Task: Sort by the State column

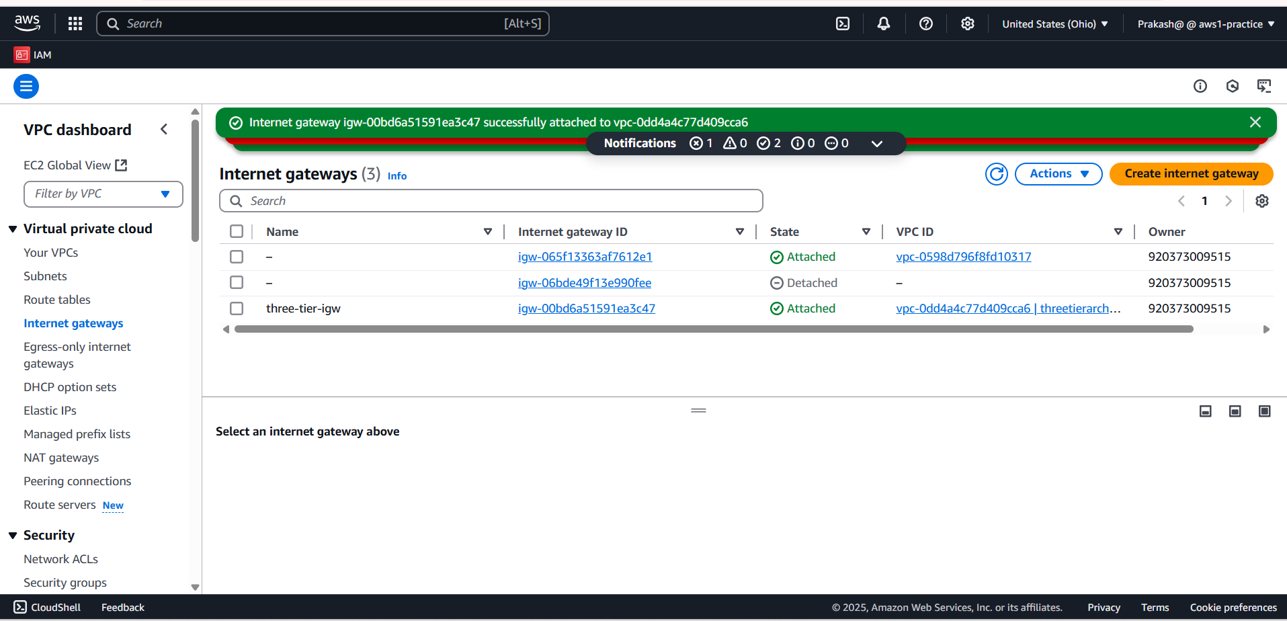Action: click(866, 232)
